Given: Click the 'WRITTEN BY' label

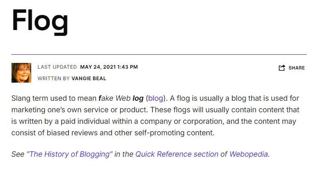Looking at the screenshot, I should (x=54, y=79).
